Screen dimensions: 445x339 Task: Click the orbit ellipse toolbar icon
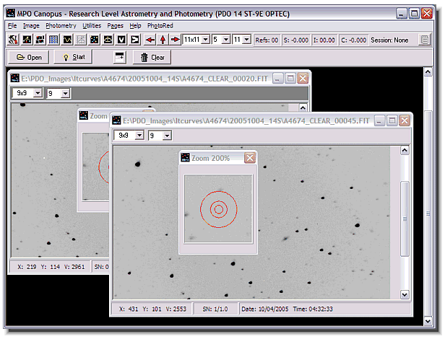108,40
